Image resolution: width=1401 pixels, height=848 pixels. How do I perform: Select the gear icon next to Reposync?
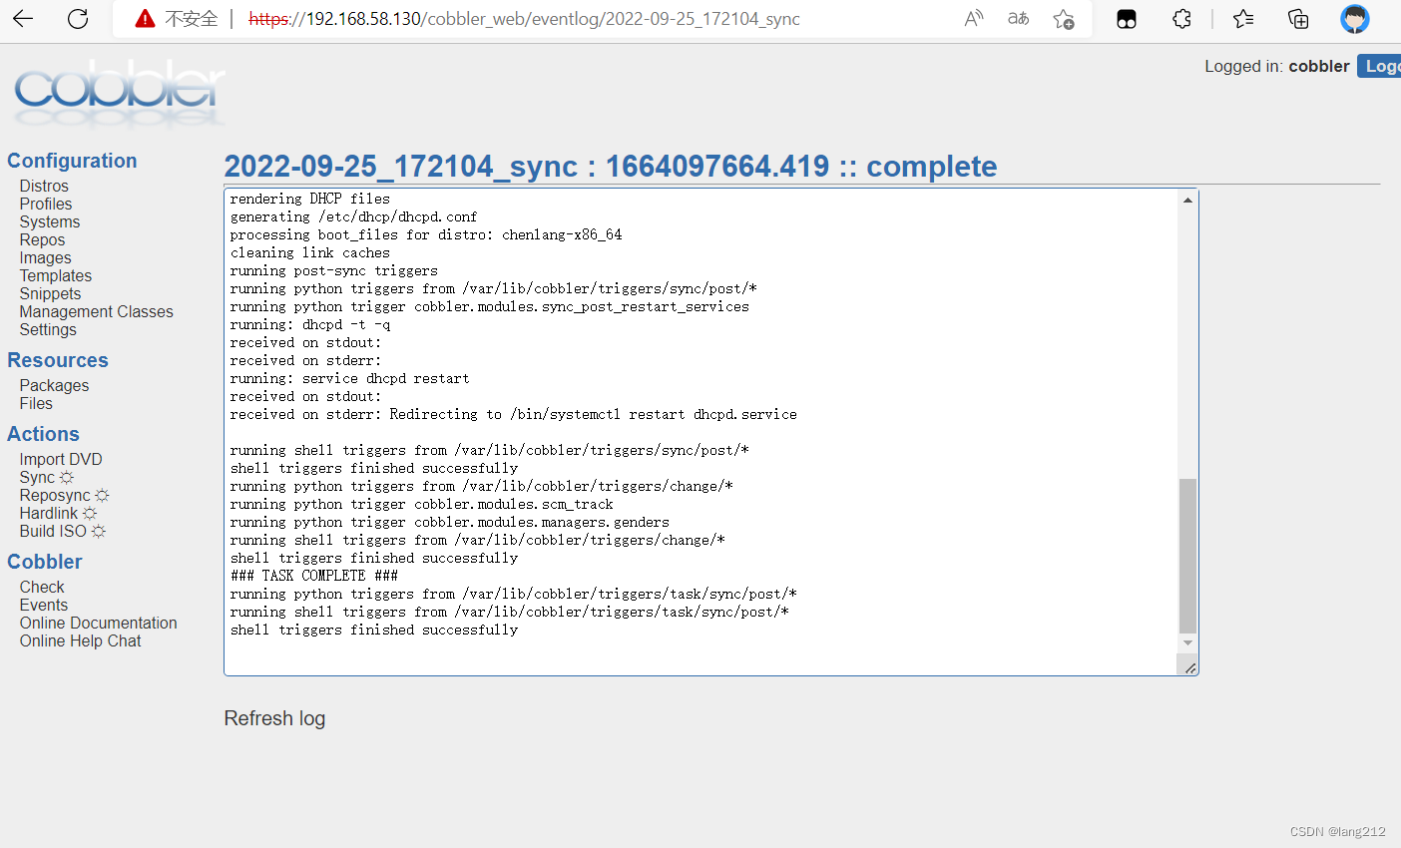102,496
